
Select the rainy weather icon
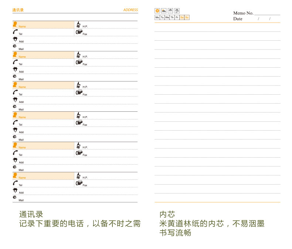click(x=170, y=11)
